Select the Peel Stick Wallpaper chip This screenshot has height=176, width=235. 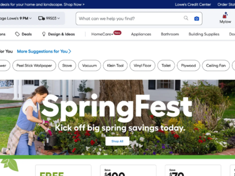coord(34,65)
